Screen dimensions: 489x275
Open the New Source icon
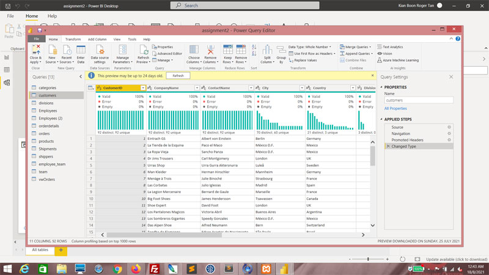click(52, 54)
